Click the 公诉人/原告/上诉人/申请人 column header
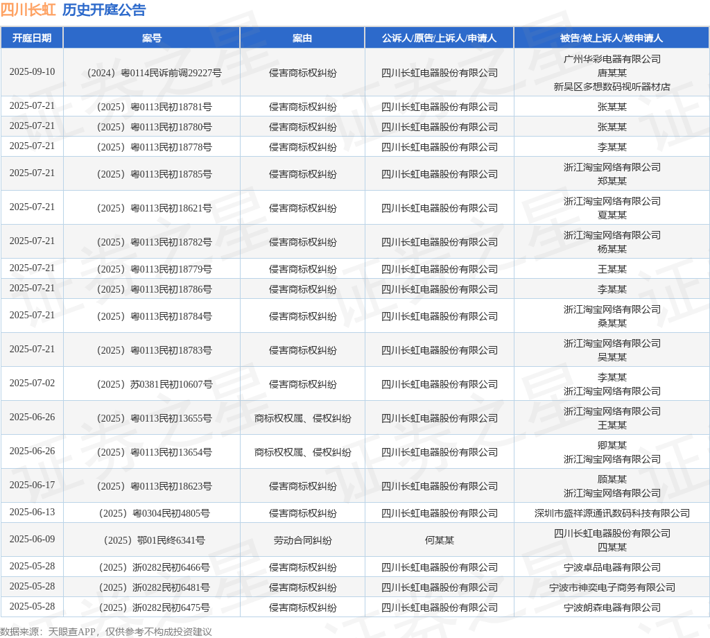The width and height of the screenshot is (710, 638). pyautogui.click(x=439, y=38)
